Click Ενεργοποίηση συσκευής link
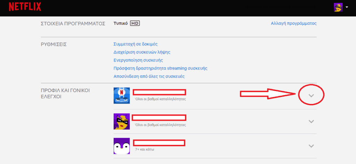Screen dimensions: 356x164 coord(138,60)
